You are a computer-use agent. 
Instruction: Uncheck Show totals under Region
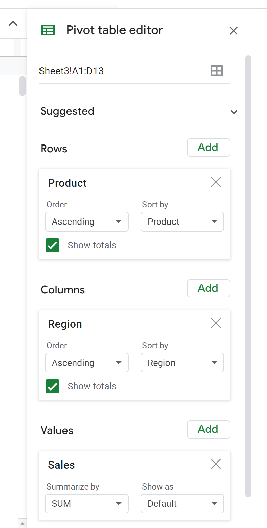point(53,386)
